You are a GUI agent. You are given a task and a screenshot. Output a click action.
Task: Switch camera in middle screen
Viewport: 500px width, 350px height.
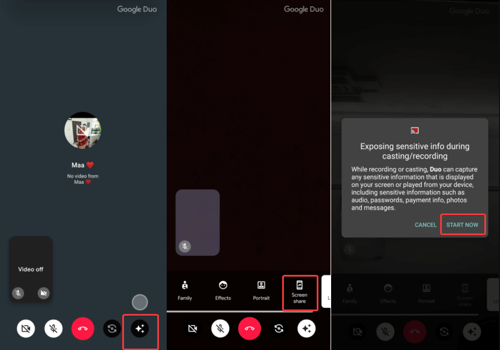279,328
